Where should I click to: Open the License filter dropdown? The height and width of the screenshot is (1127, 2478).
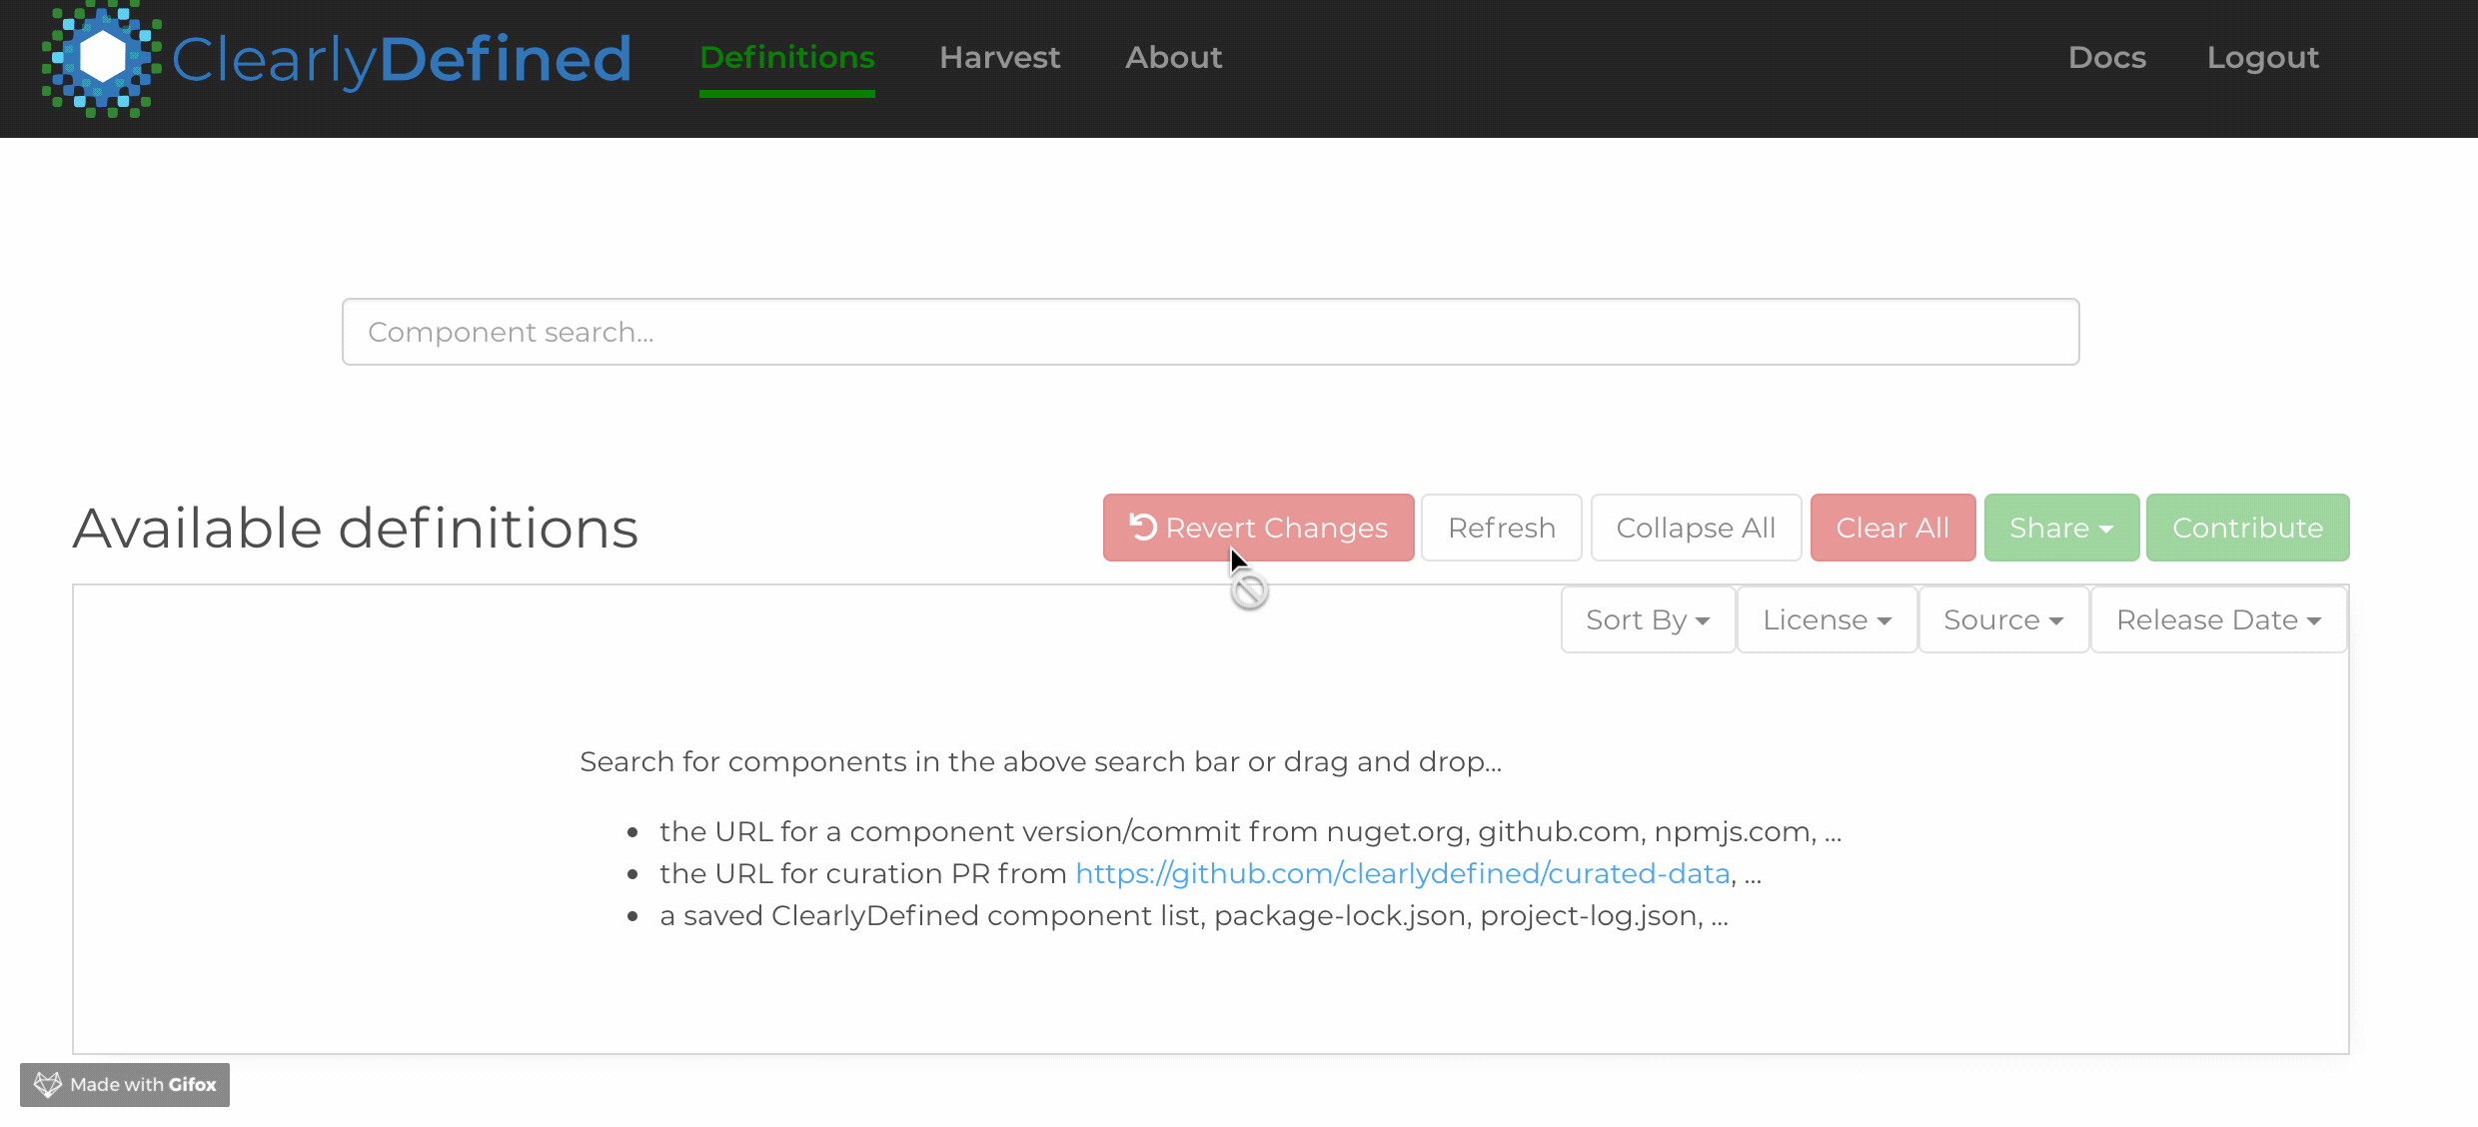coord(1827,619)
